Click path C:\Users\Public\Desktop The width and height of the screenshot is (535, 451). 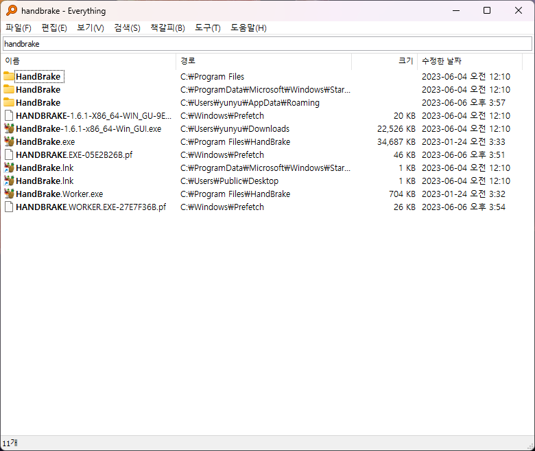click(x=229, y=181)
